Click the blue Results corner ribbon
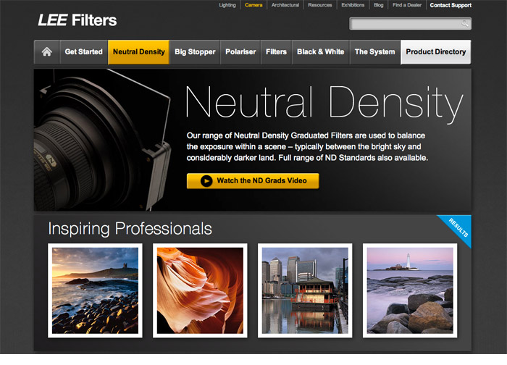Screen dimensions: 507x365 [459, 227]
